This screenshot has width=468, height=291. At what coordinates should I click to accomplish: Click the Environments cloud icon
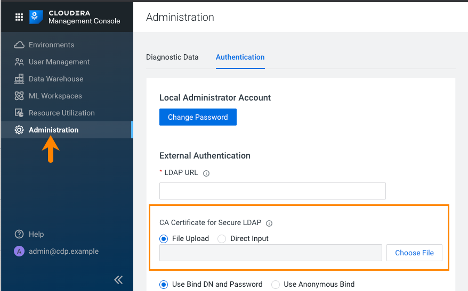pos(19,45)
